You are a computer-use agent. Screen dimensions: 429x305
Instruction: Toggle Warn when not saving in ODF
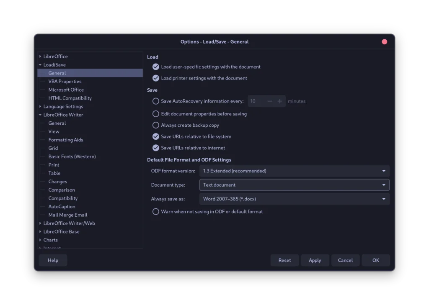[x=156, y=212]
